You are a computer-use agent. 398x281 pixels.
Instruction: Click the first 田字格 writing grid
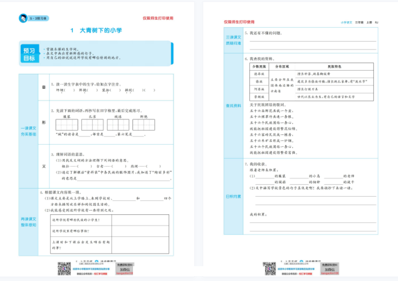67,125
